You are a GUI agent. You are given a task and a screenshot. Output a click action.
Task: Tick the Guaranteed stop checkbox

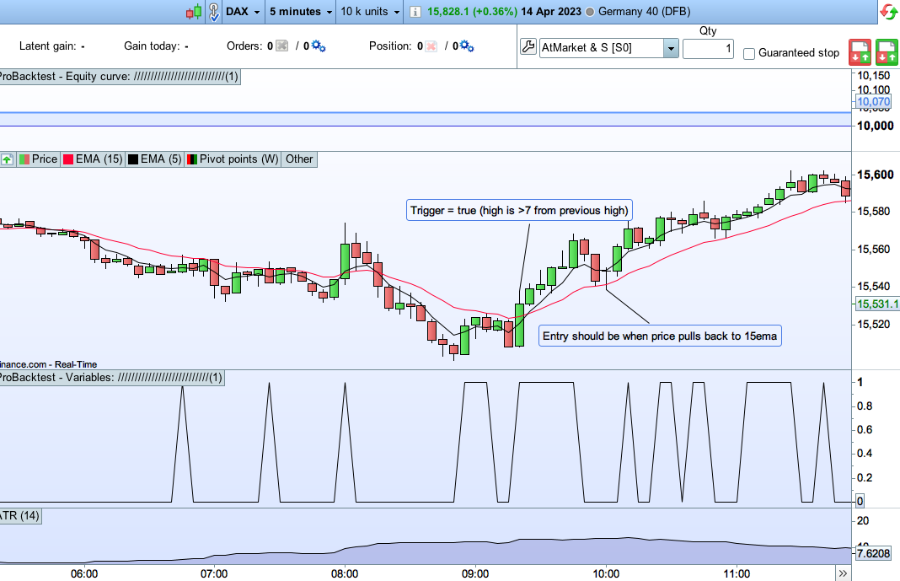tap(749, 53)
